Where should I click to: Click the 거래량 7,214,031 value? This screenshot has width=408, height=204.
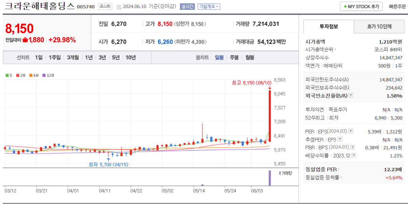coord(266,24)
